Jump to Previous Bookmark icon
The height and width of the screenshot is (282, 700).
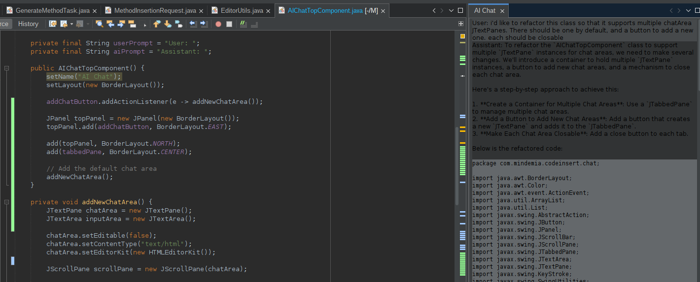(x=157, y=24)
